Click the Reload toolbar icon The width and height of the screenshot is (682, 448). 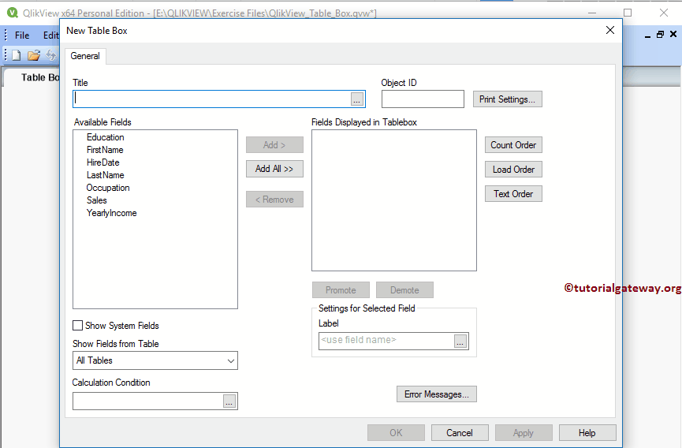[x=51, y=55]
